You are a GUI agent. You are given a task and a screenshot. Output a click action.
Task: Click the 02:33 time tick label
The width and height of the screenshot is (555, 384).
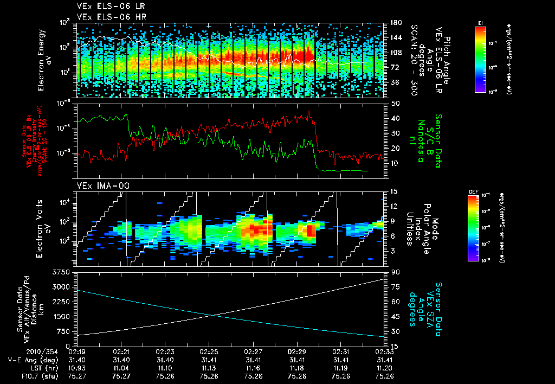(x=384, y=352)
